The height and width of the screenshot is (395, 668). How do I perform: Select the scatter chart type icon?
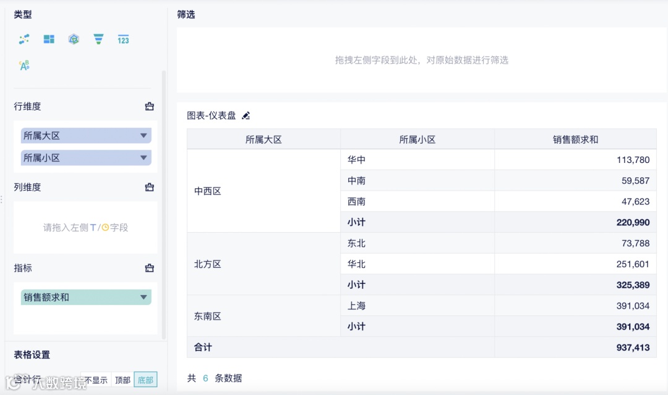(x=25, y=39)
